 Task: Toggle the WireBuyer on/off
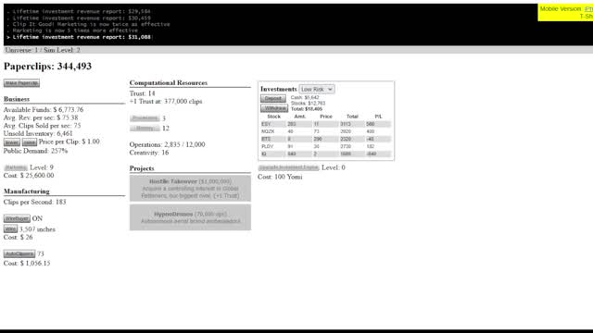[x=17, y=218]
